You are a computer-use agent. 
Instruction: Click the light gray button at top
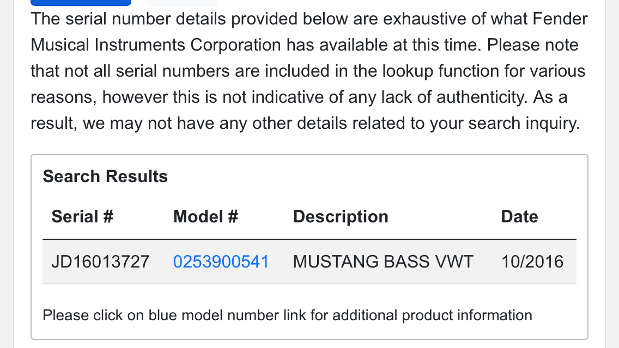(183, 2)
